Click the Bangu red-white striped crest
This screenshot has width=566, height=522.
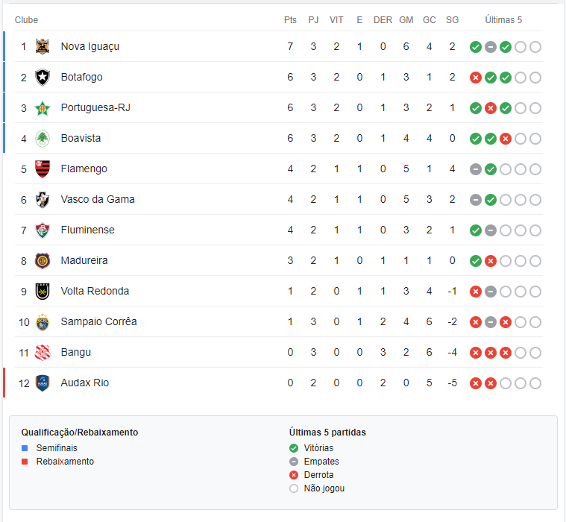(43, 353)
